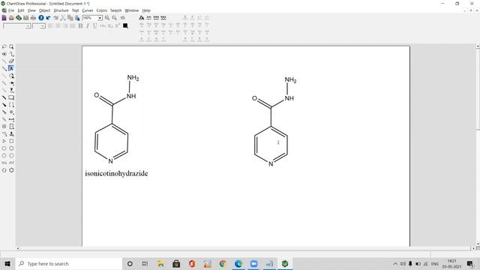Click the vertical scrollbar up arrow
The image size is (480, 270).
coord(478,46)
